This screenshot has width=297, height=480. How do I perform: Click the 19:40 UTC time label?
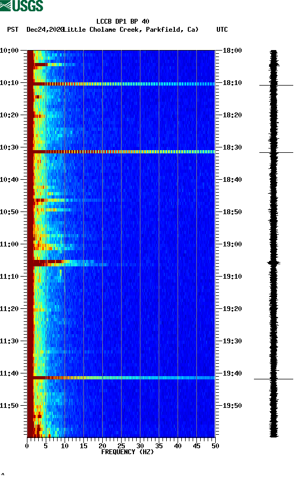pos(232,373)
